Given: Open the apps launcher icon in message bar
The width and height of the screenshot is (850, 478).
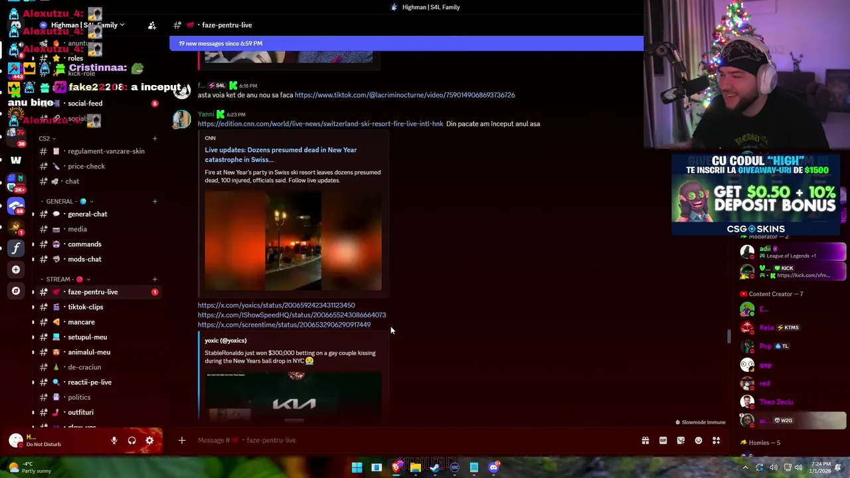Looking at the screenshot, I should (717, 440).
